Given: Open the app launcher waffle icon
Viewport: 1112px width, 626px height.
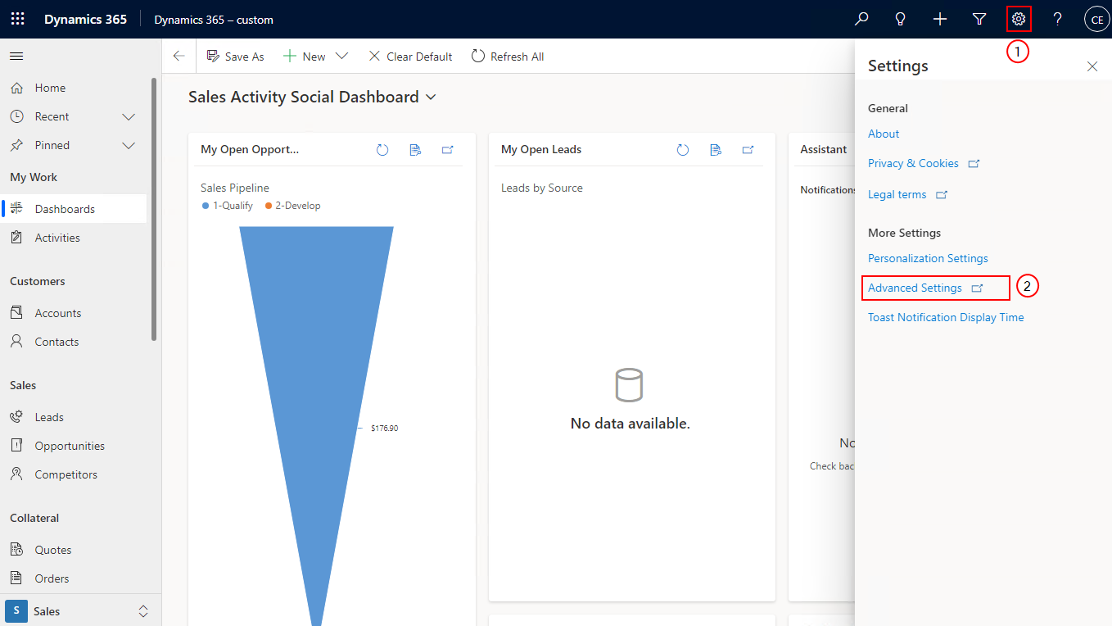Looking at the screenshot, I should pos(18,19).
